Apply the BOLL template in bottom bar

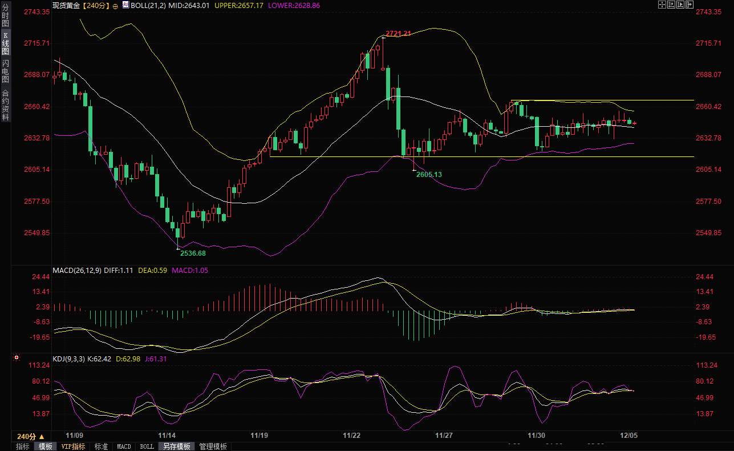click(147, 446)
